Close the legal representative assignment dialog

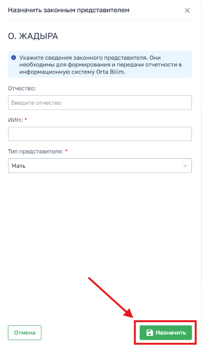[187, 11]
